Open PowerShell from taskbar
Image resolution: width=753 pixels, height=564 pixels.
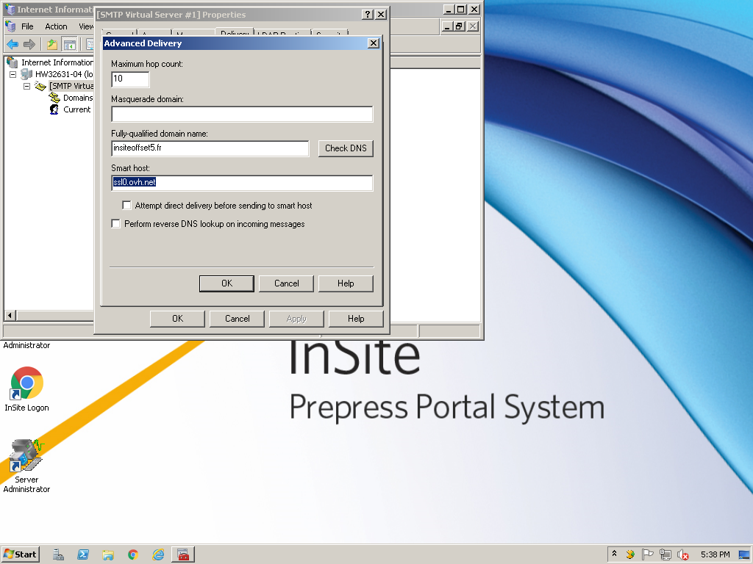coord(83,555)
